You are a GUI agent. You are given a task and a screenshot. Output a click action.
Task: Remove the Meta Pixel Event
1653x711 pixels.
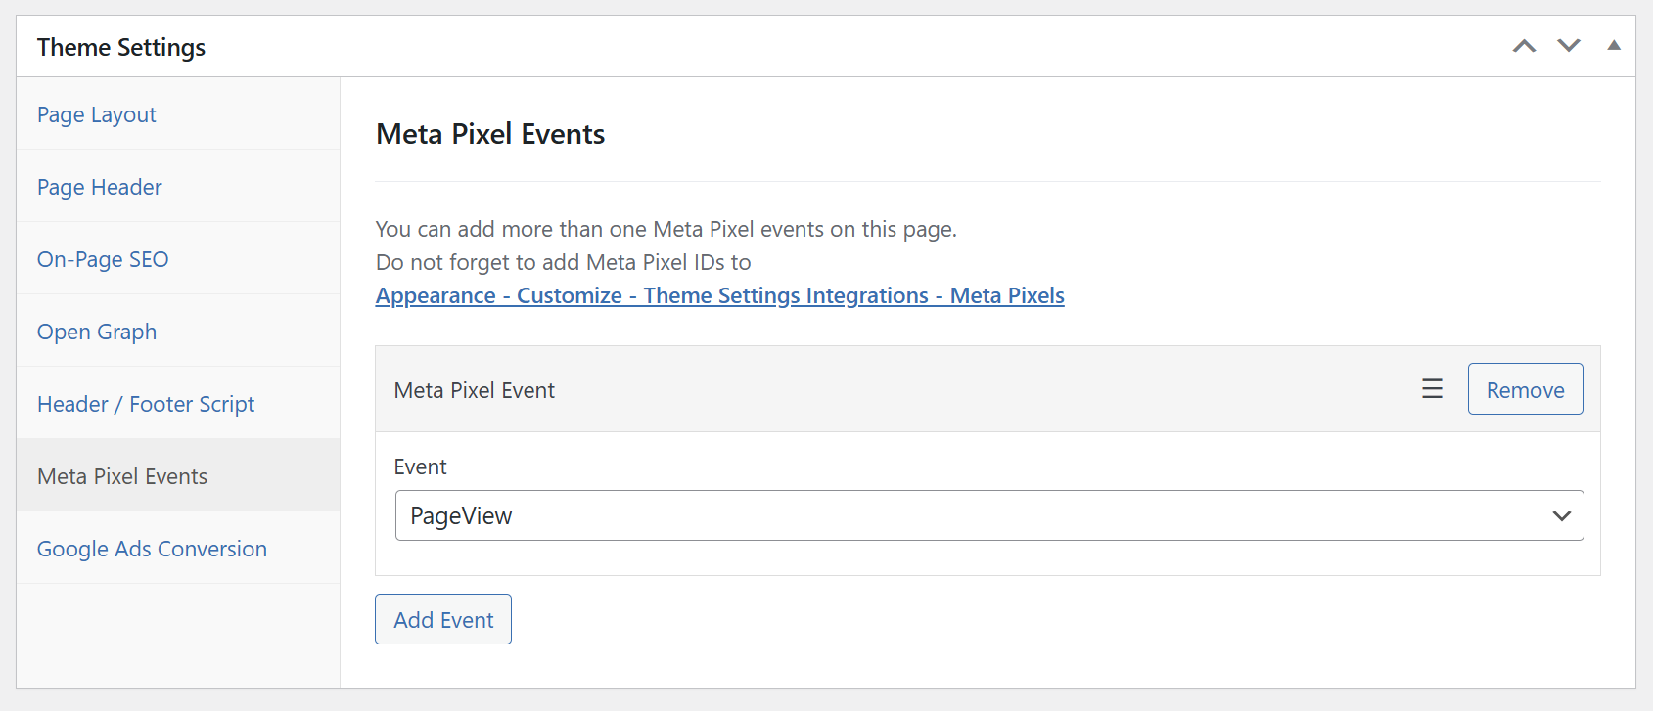pyautogui.click(x=1525, y=388)
